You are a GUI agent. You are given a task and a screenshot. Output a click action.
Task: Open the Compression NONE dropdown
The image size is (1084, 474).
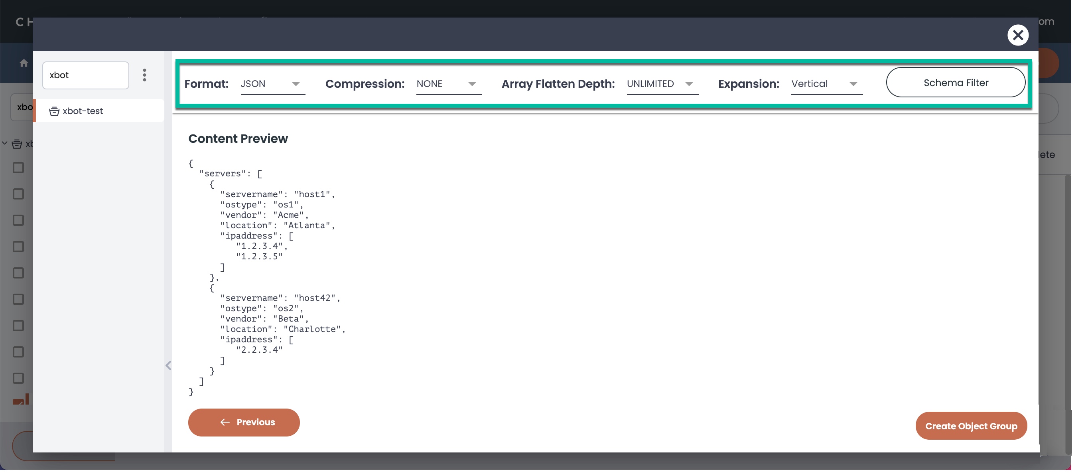point(448,84)
